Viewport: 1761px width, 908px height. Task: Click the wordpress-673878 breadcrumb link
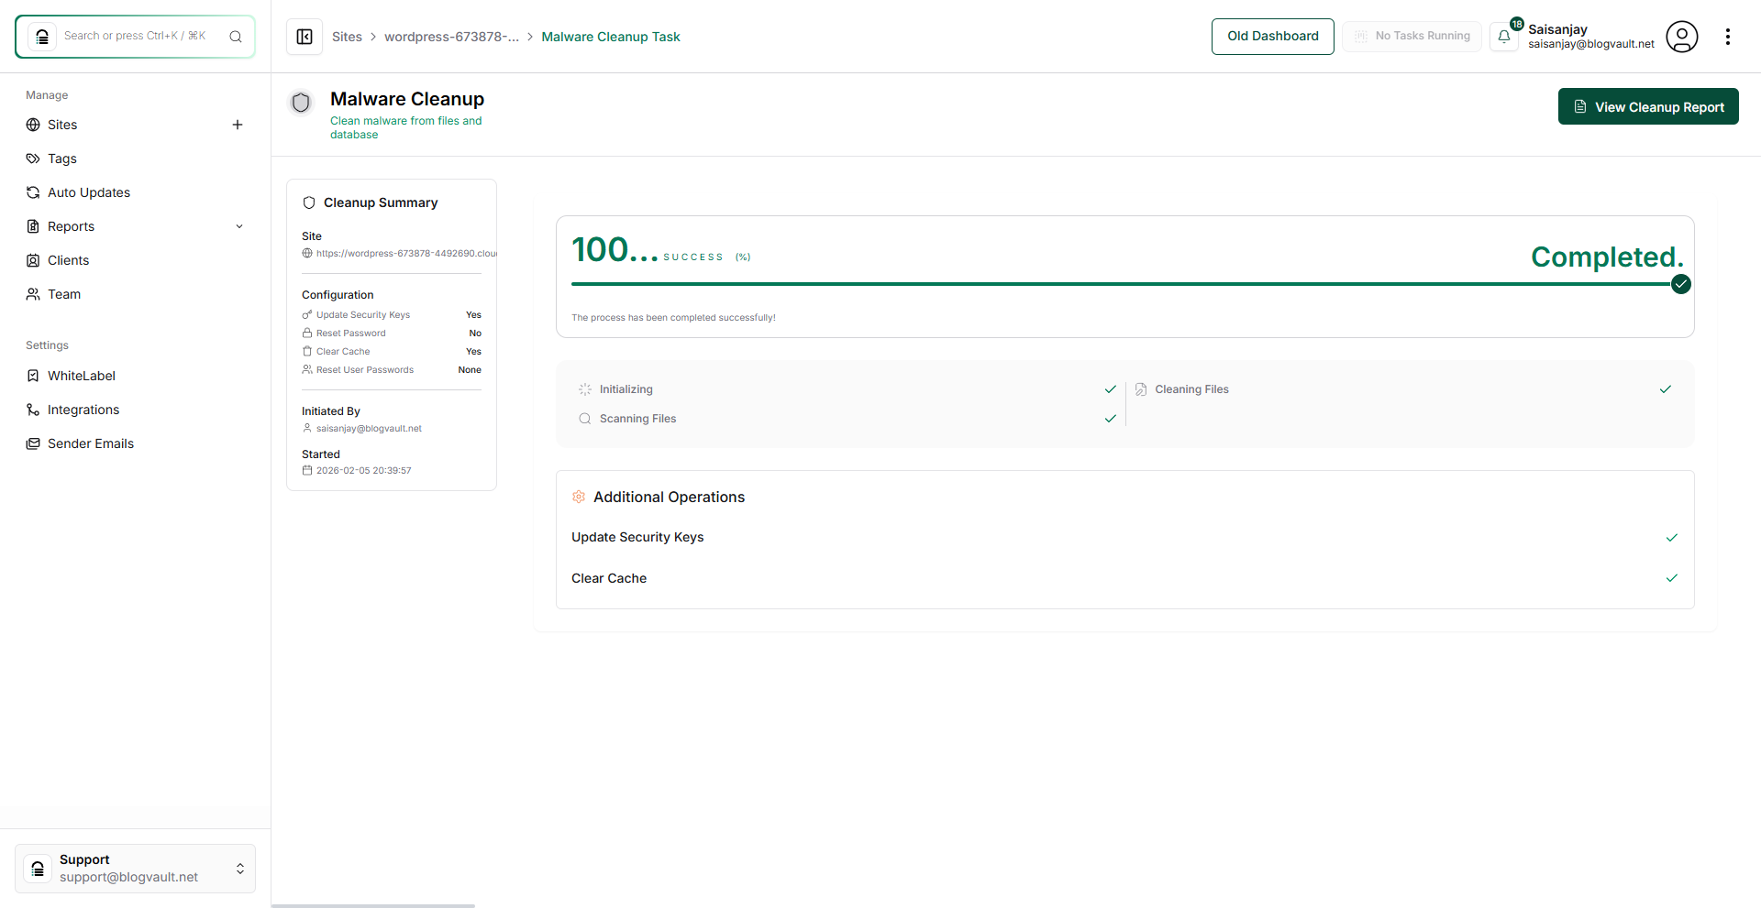point(451,37)
